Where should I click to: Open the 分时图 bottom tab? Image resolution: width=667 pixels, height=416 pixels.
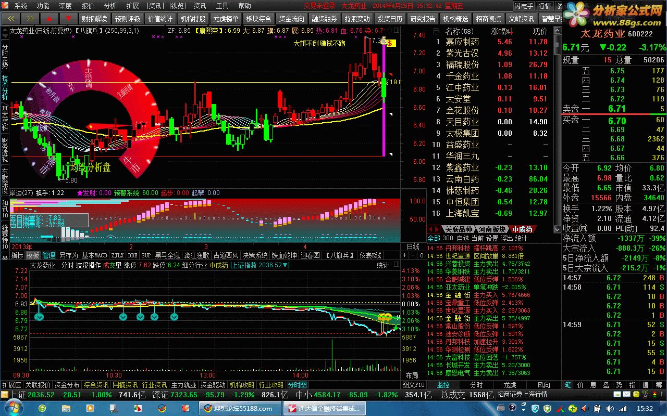point(298,385)
